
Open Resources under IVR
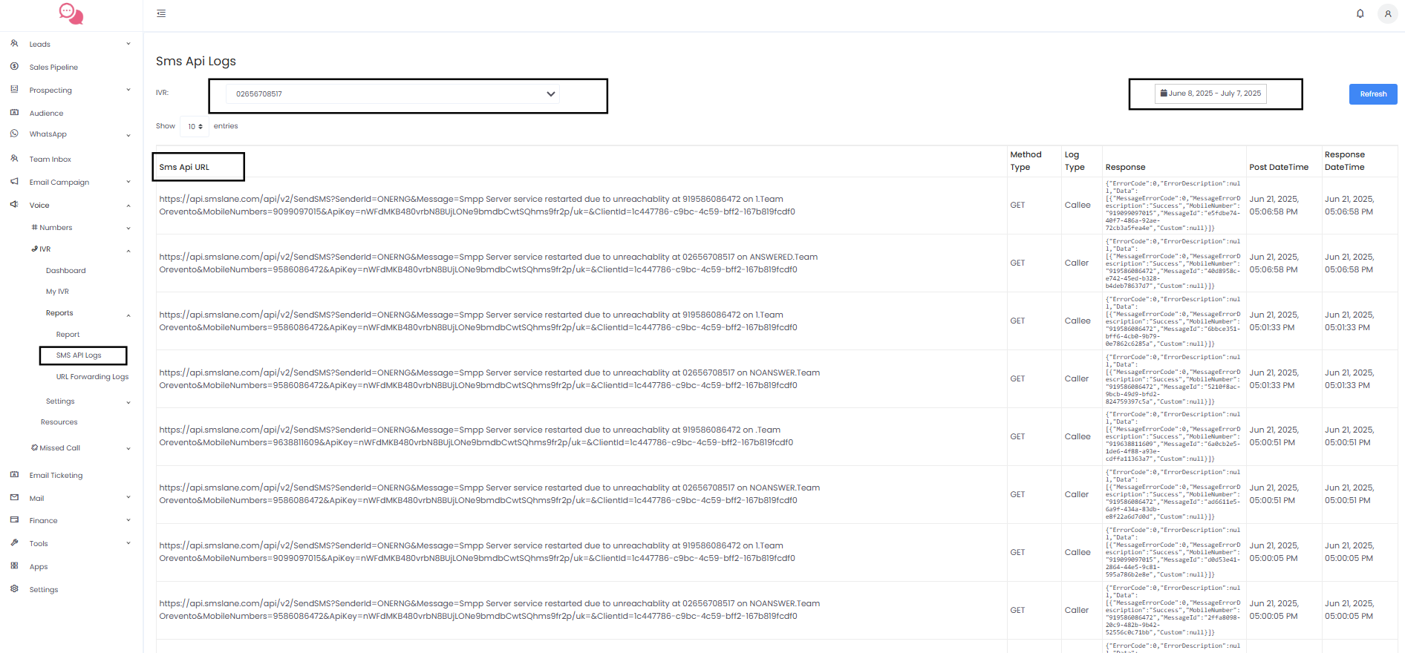59,422
